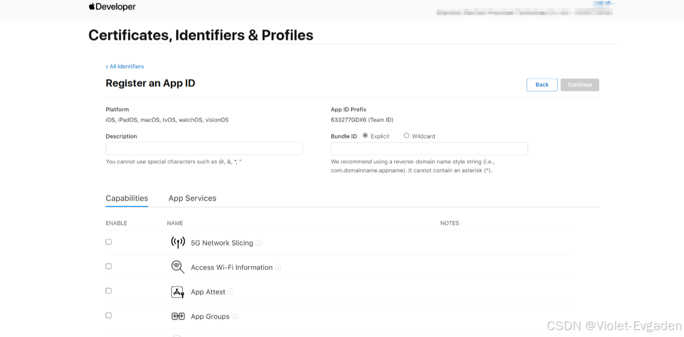
Task: Focus the Description text field
Action: (x=204, y=149)
